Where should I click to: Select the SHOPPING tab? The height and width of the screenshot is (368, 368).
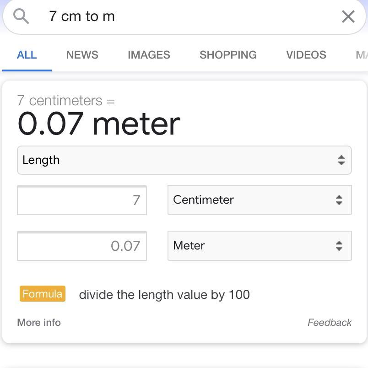tap(228, 55)
